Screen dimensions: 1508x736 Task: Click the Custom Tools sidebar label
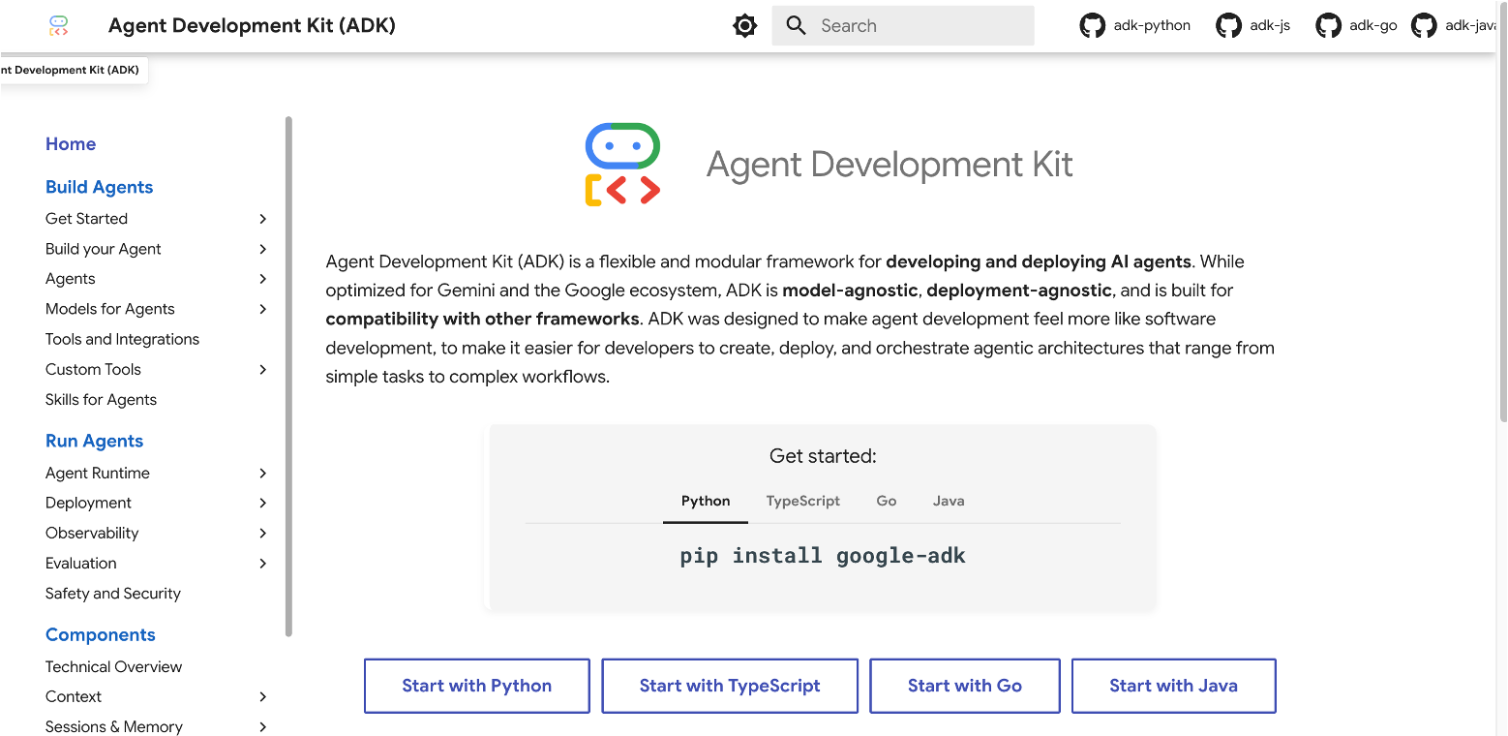[93, 369]
